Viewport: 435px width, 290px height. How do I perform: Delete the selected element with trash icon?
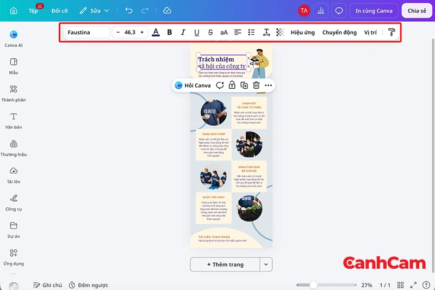(256, 85)
